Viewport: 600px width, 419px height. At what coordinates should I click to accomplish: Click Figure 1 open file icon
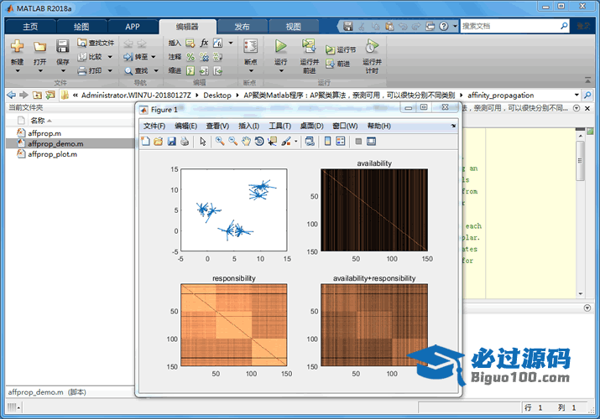point(159,142)
